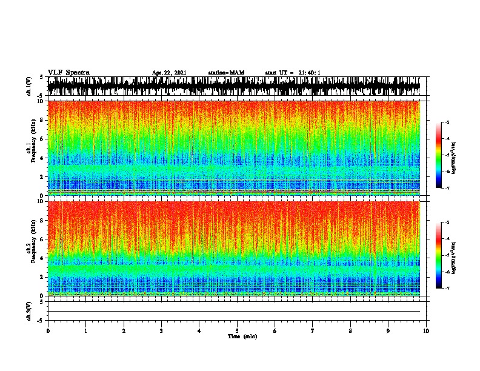Click the ch.2 spectrogram panel
The width and height of the screenshot is (480, 371).
click(234, 249)
